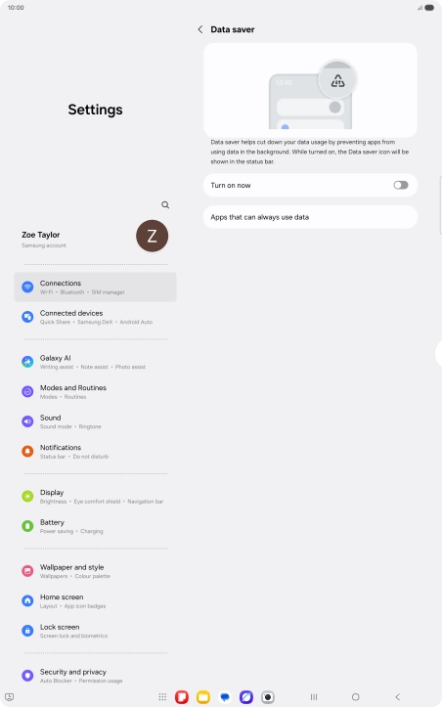This screenshot has height=707, width=442.
Task: Open the Camera app in taskbar
Action: [268, 697]
